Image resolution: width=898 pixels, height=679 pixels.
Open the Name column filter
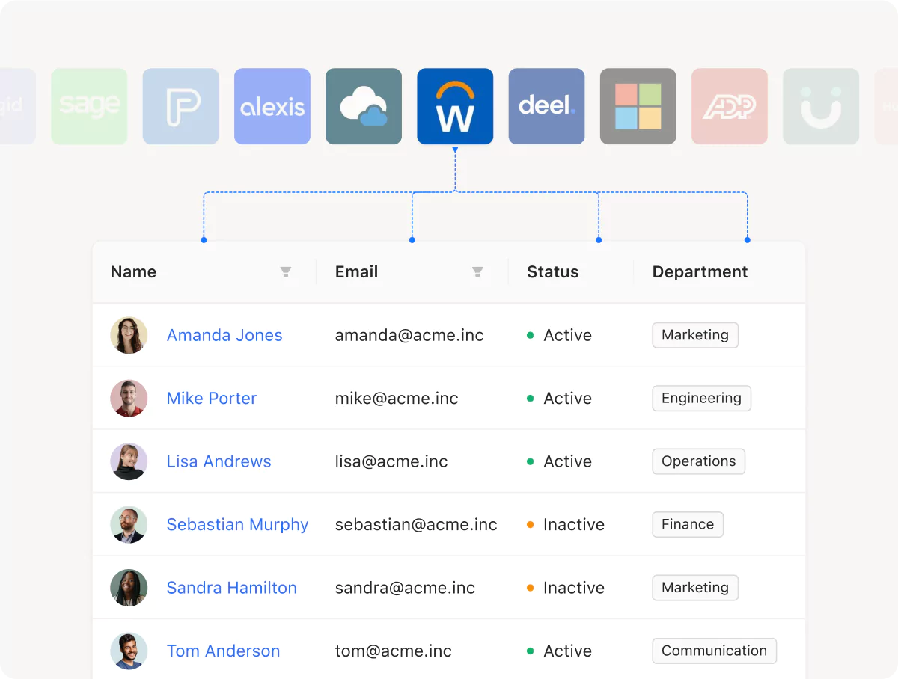(286, 272)
